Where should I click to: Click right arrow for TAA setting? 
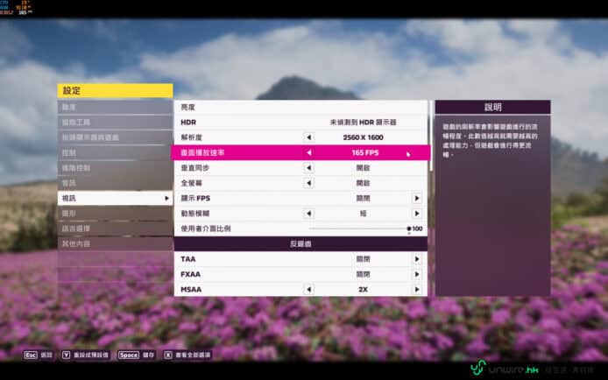tap(417, 260)
